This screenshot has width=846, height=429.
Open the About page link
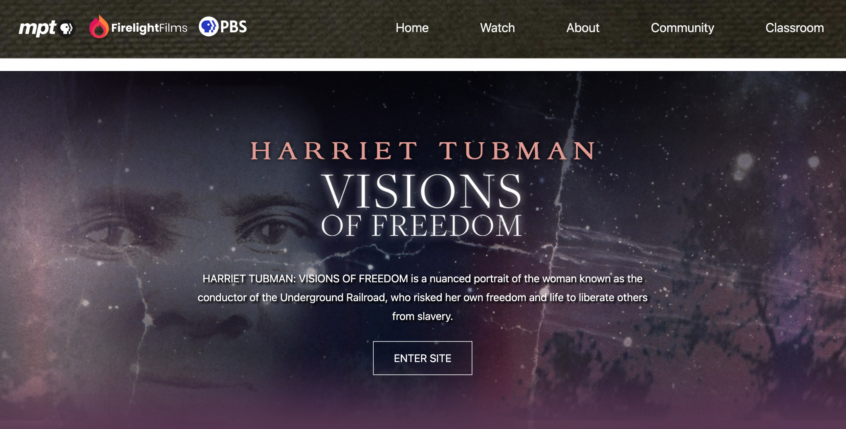[583, 28]
